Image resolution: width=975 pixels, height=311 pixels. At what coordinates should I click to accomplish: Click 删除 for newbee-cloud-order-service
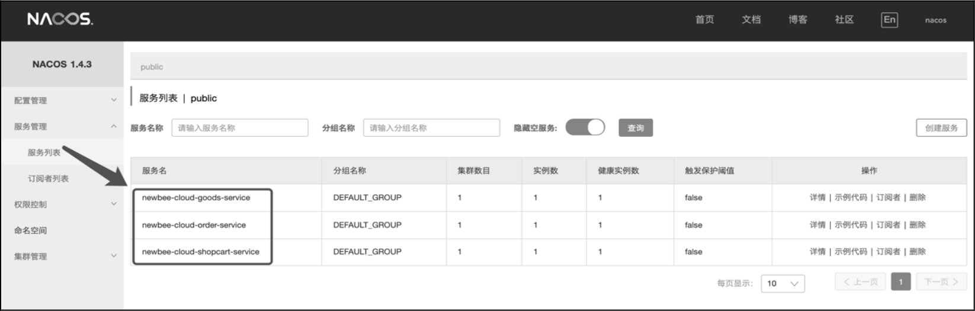918,225
